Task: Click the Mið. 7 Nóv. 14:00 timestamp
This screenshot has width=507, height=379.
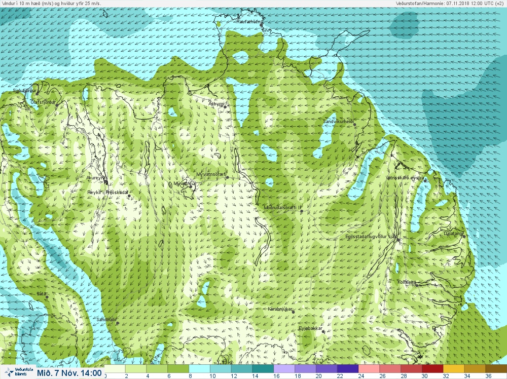Action: [69, 373]
